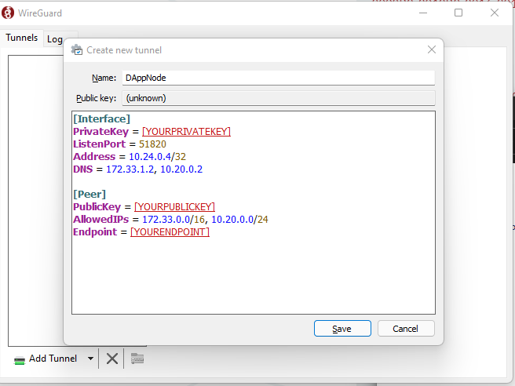Cancel the tunnel creation
Image resolution: width=515 pixels, height=386 pixels.
(x=406, y=329)
